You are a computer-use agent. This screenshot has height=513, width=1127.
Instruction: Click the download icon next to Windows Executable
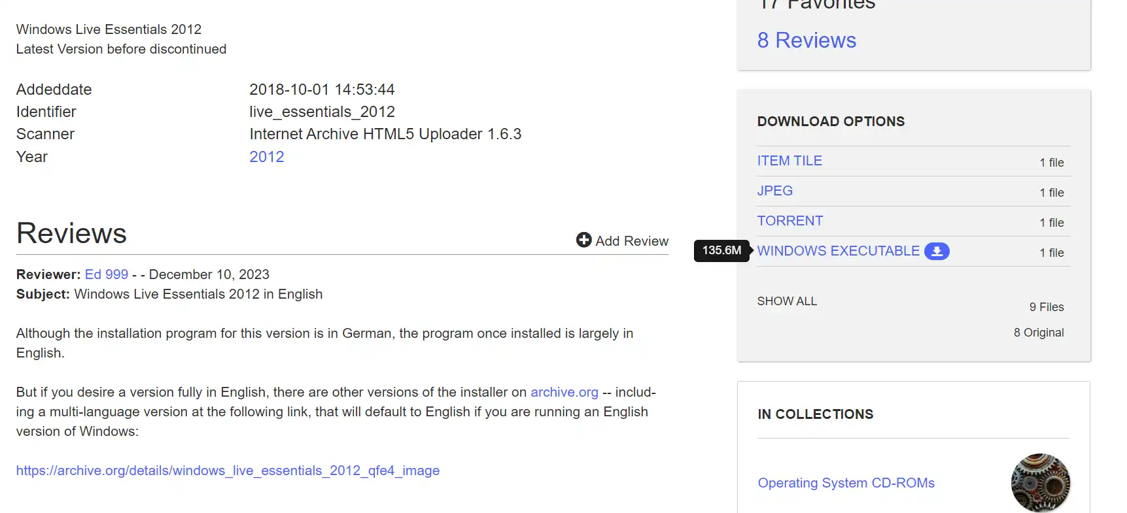pos(937,252)
